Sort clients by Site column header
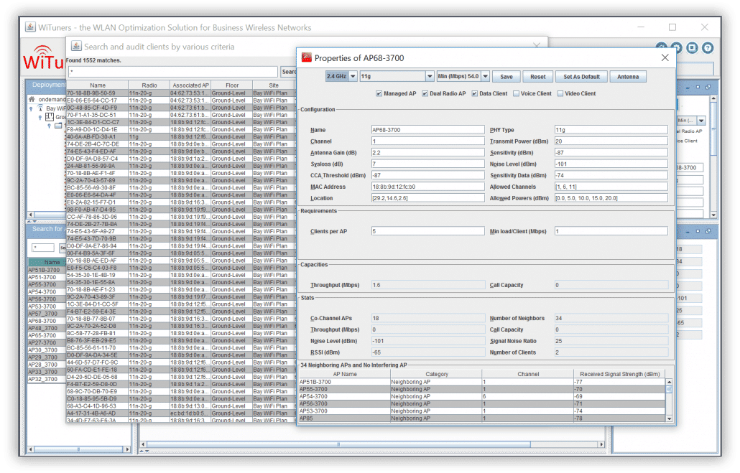The image size is (740, 473). [x=274, y=85]
